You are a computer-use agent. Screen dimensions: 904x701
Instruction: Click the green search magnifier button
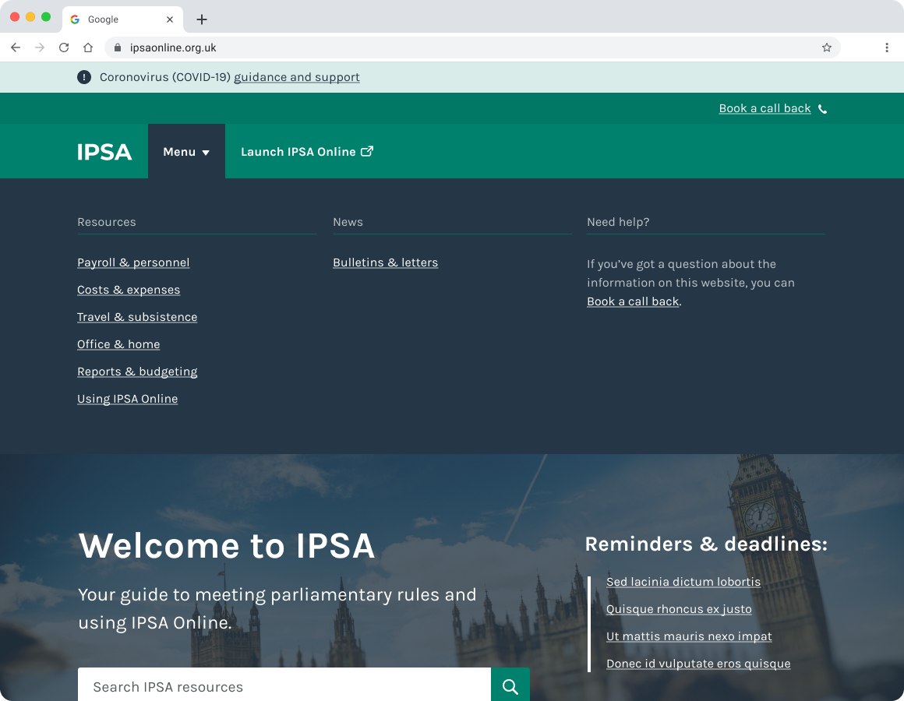pos(510,686)
